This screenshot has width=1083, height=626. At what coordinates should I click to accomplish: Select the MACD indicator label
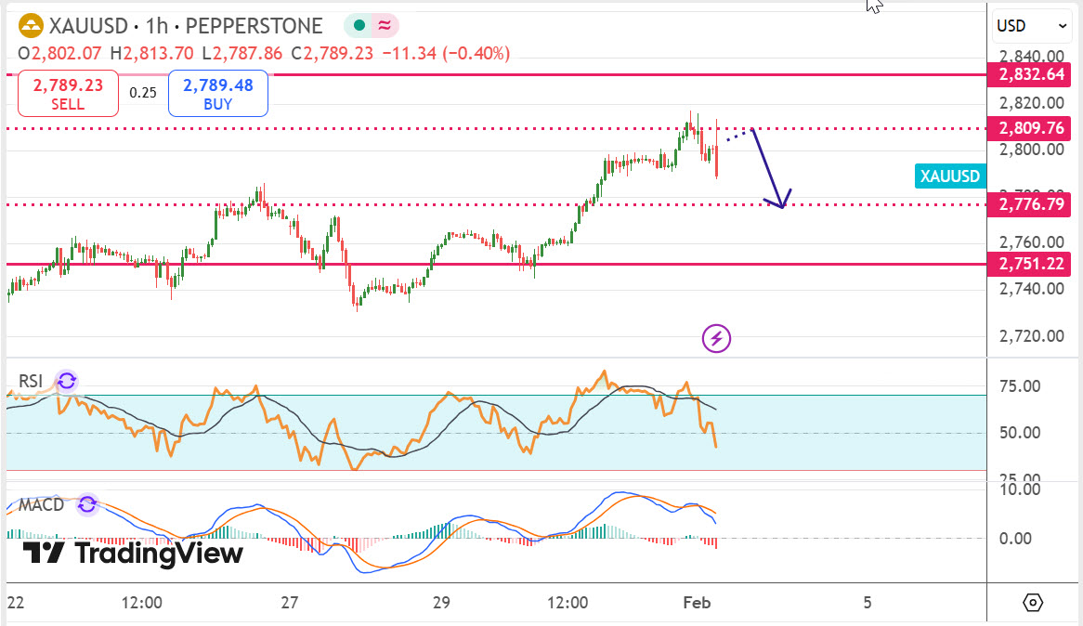click(41, 505)
